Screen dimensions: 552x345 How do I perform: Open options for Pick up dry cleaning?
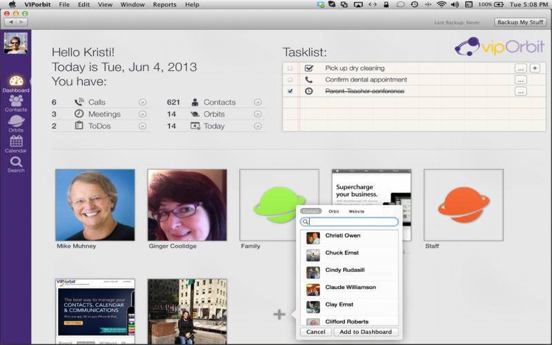521,68
